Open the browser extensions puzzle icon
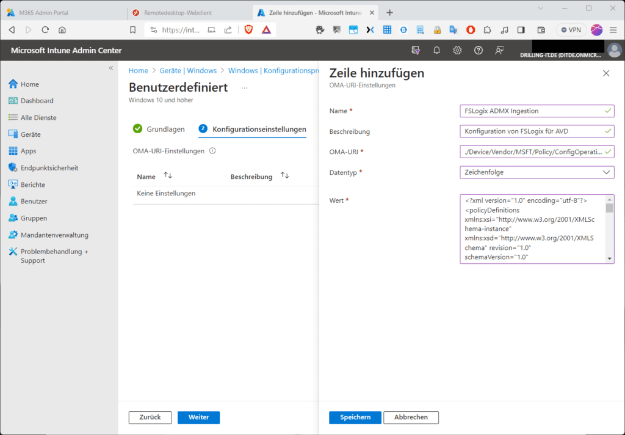The height and width of the screenshot is (435, 625). click(x=487, y=30)
